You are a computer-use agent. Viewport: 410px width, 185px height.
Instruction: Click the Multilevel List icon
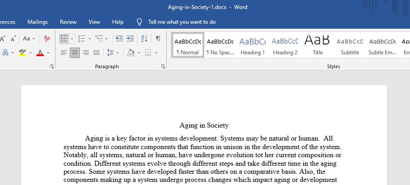click(x=99, y=39)
